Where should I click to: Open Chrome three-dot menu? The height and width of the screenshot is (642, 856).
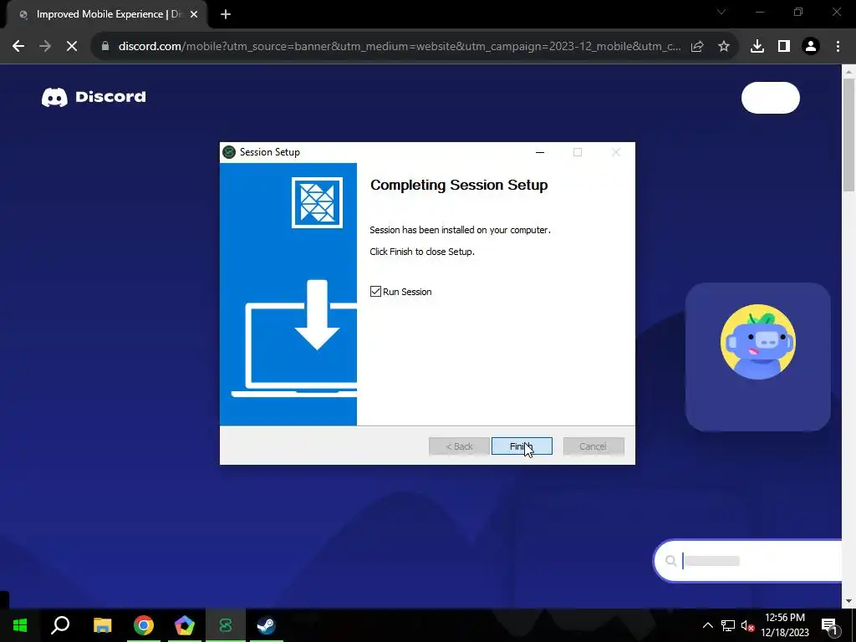838,47
